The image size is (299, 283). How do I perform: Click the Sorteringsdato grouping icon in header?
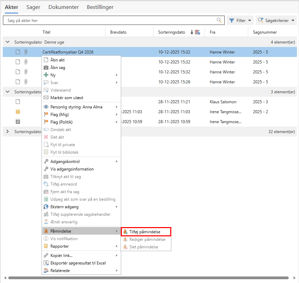click(197, 32)
